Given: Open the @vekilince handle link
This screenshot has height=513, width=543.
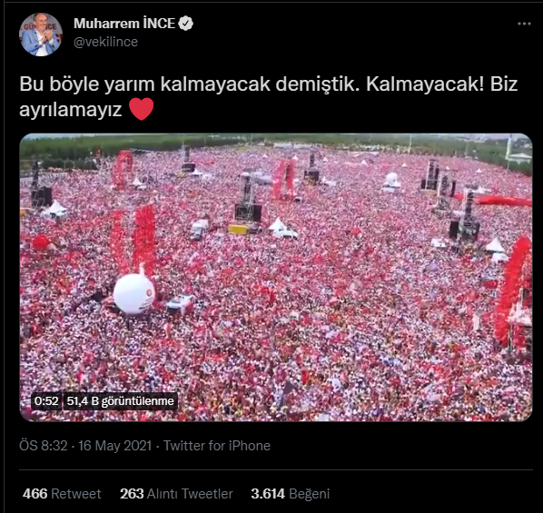Looking at the screenshot, I should tap(105, 42).
